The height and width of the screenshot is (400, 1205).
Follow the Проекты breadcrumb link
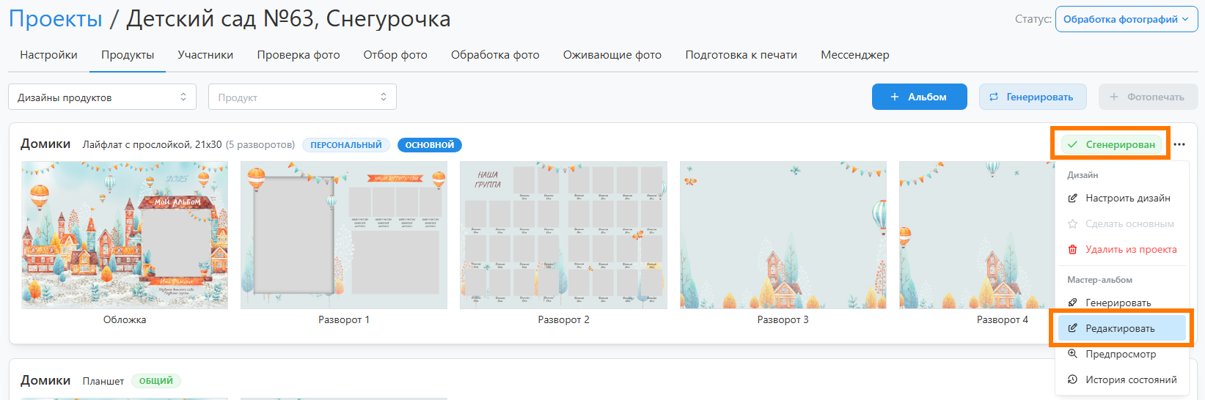[56, 19]
